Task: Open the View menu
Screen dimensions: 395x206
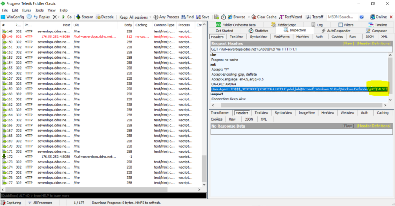Action: coord(51,10)
